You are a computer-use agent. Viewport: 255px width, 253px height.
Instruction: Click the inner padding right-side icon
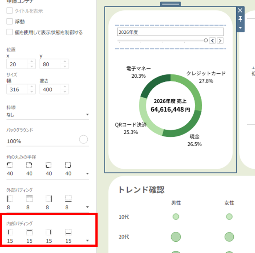click(49, 232)
